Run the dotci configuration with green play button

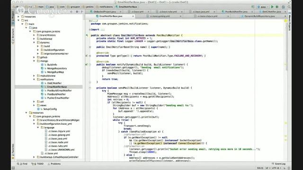tap(272, 7)
